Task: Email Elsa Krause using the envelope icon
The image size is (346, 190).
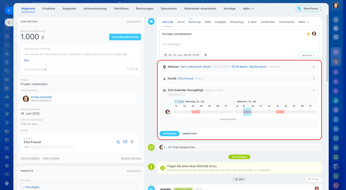Action: click(125, 142)
